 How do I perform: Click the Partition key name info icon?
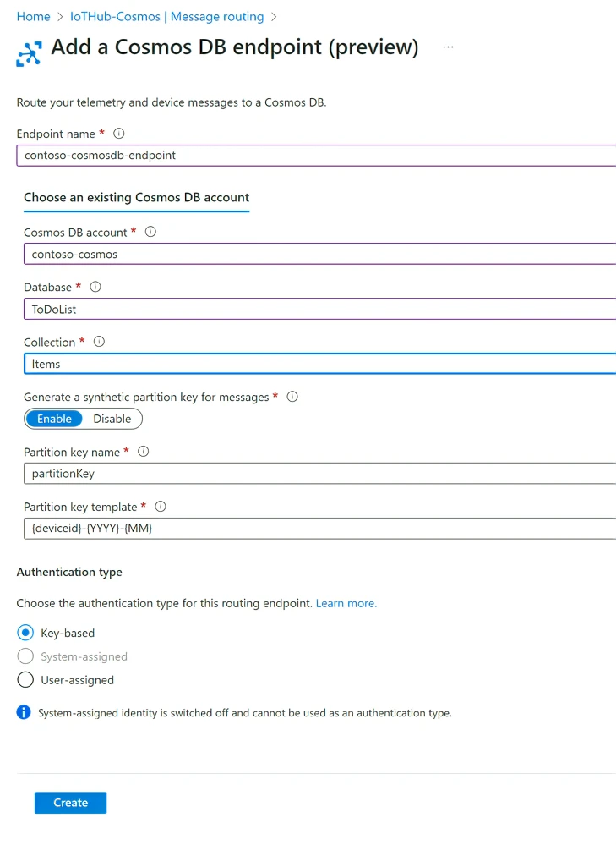pos(144,452)
